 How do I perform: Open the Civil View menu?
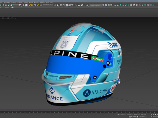[36, 3]
